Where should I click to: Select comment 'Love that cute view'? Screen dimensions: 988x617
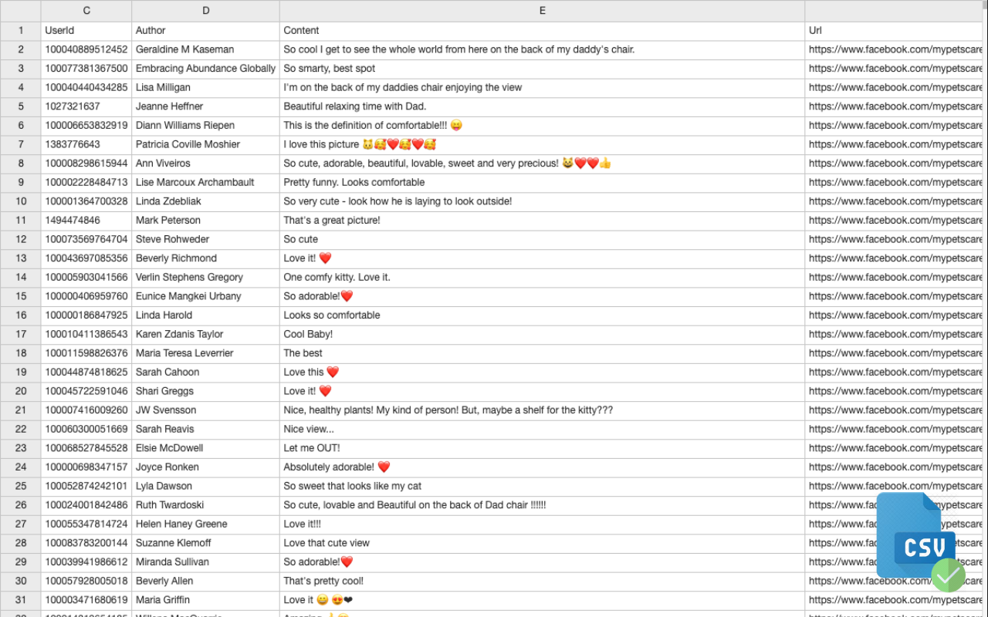543,543
